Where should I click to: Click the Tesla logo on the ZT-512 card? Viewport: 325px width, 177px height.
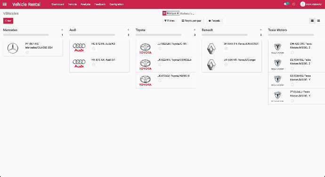click(277, 97)
